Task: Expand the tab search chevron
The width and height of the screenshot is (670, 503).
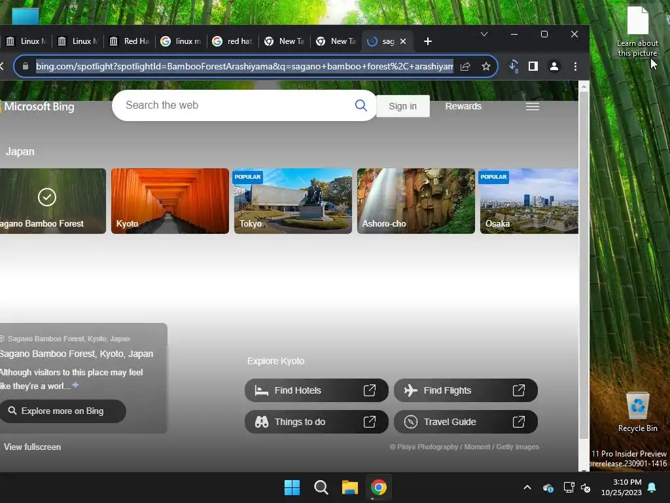Action: [484, 34]
